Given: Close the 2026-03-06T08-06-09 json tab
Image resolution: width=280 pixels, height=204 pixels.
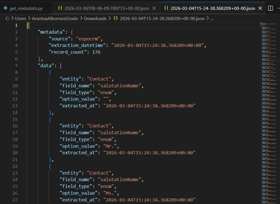Looking at the screenshot, I should click(154, 8).
